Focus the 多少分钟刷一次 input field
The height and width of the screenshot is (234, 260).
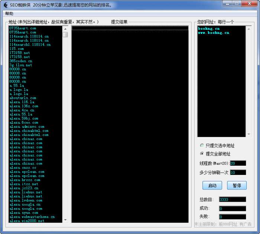tap(238, 172)
